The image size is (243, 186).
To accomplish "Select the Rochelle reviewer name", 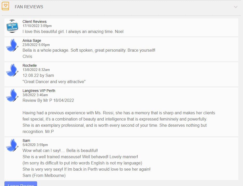I will pyautogui.click(x=30, y=65).
